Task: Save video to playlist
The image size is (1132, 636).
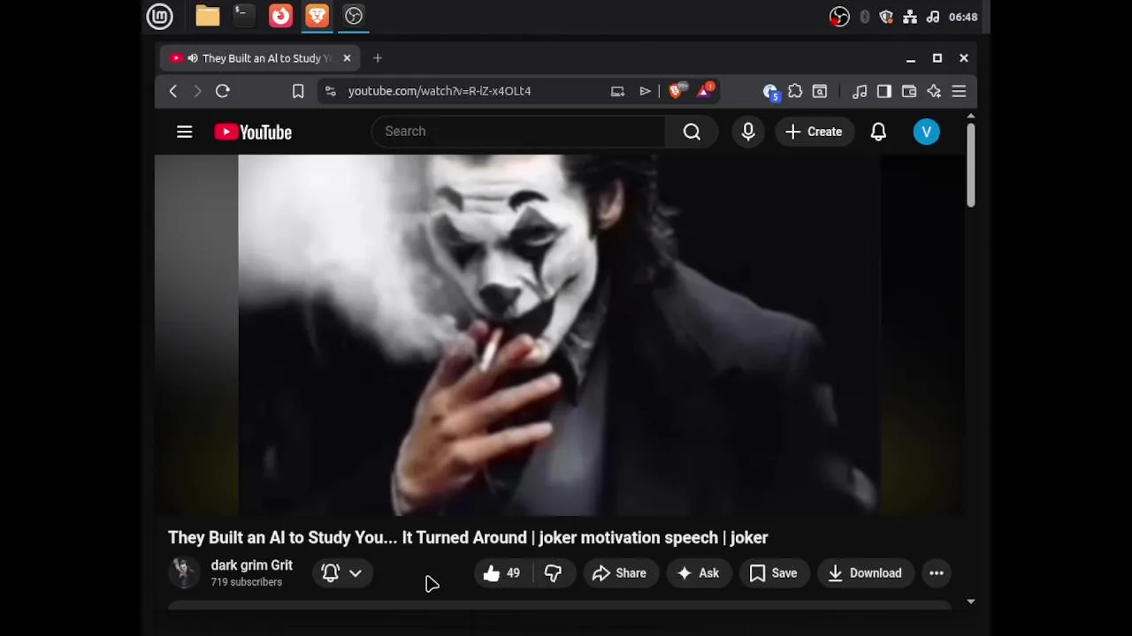Action: tap(774, 573)
